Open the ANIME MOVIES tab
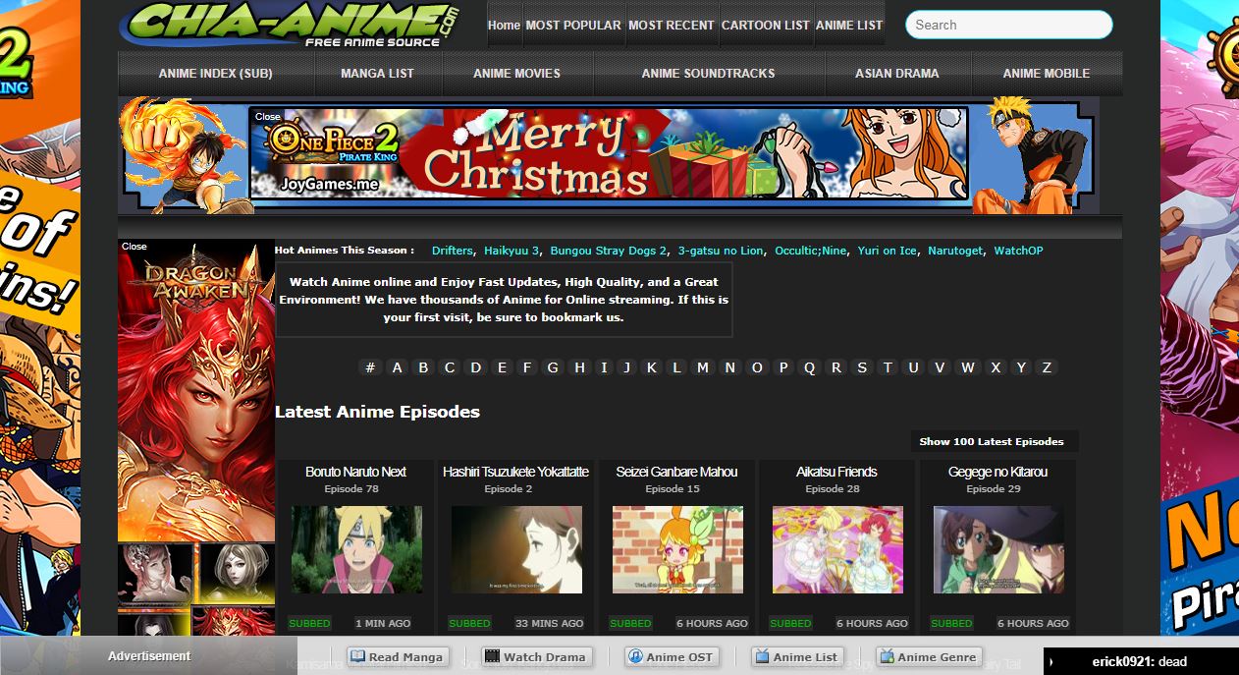The height and width of the screenshot is (675, 1239). click(x=517, y=73)
